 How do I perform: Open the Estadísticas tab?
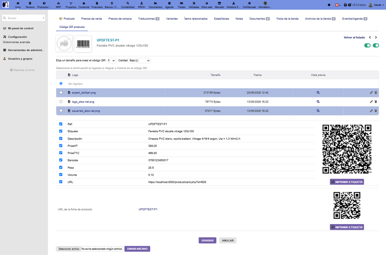221,19
